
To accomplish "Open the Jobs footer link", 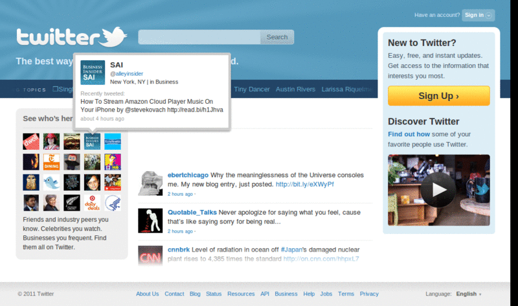I will [x=326, y=294].
